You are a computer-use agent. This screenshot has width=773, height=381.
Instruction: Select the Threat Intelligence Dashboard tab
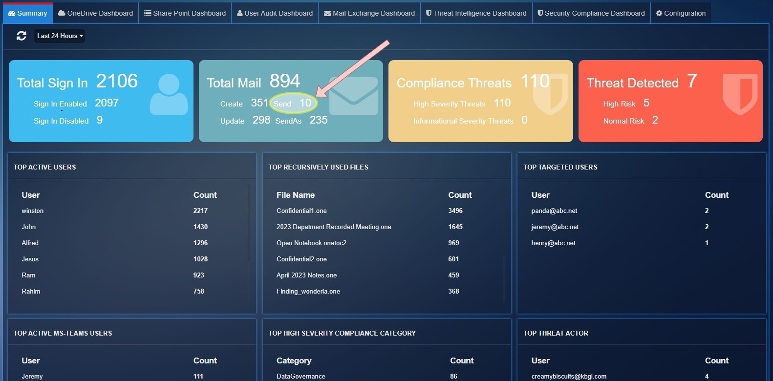pyautogui.click(x=476, y=13)
